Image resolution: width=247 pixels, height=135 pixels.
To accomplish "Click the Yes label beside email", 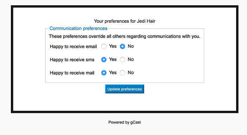I will pos(113,46).
